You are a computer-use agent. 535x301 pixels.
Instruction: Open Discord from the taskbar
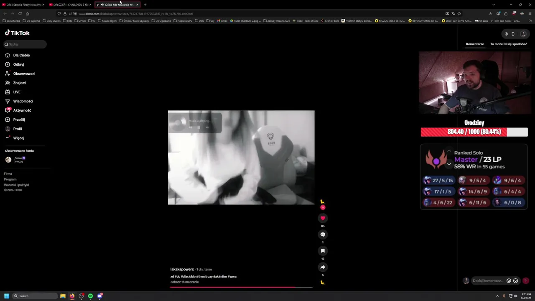click(100, 296)
